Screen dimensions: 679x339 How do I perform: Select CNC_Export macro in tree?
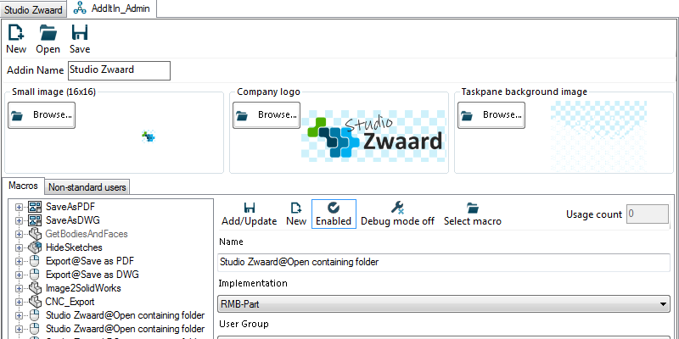(70, 302)
